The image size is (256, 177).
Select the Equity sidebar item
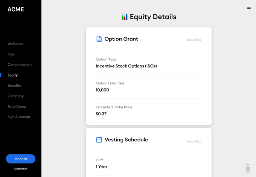click(x=12, y=75)
